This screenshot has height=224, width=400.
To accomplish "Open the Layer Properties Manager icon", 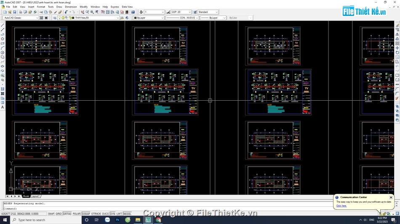I will 55,18.
